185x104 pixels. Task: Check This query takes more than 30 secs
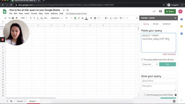(x=142, y=60)
